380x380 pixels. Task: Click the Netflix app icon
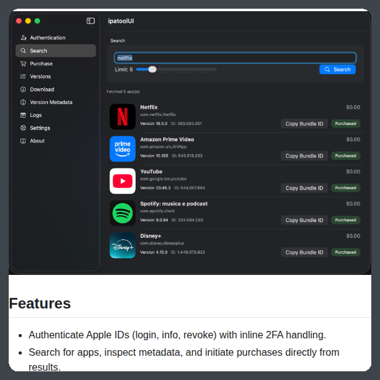(x=123, y=116)
